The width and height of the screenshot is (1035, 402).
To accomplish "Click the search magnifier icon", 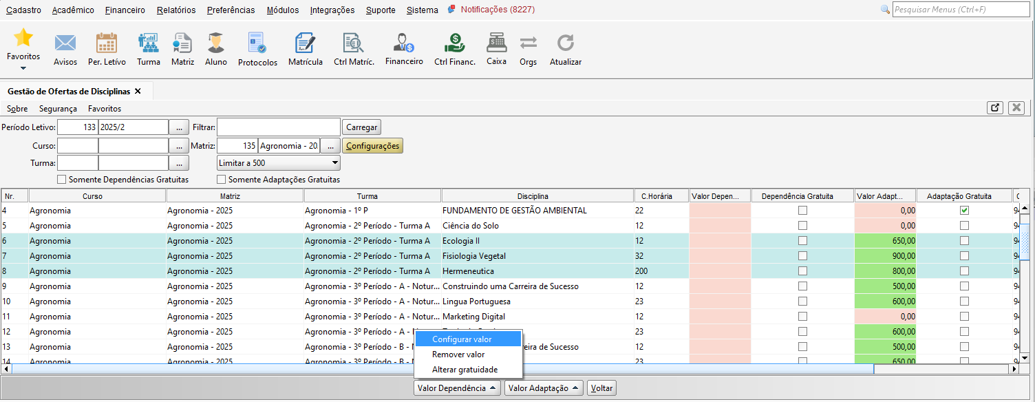I will click(x=886, y=10).
